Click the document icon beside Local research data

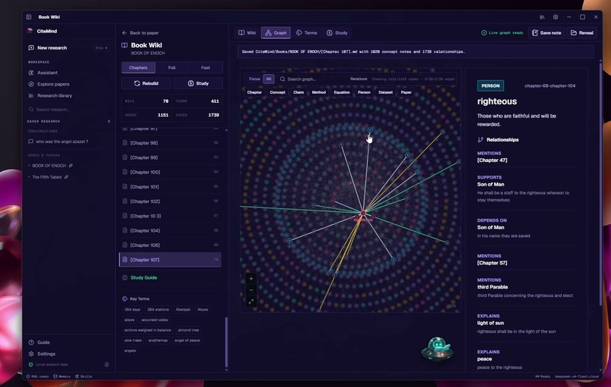[x=106, y=364]
